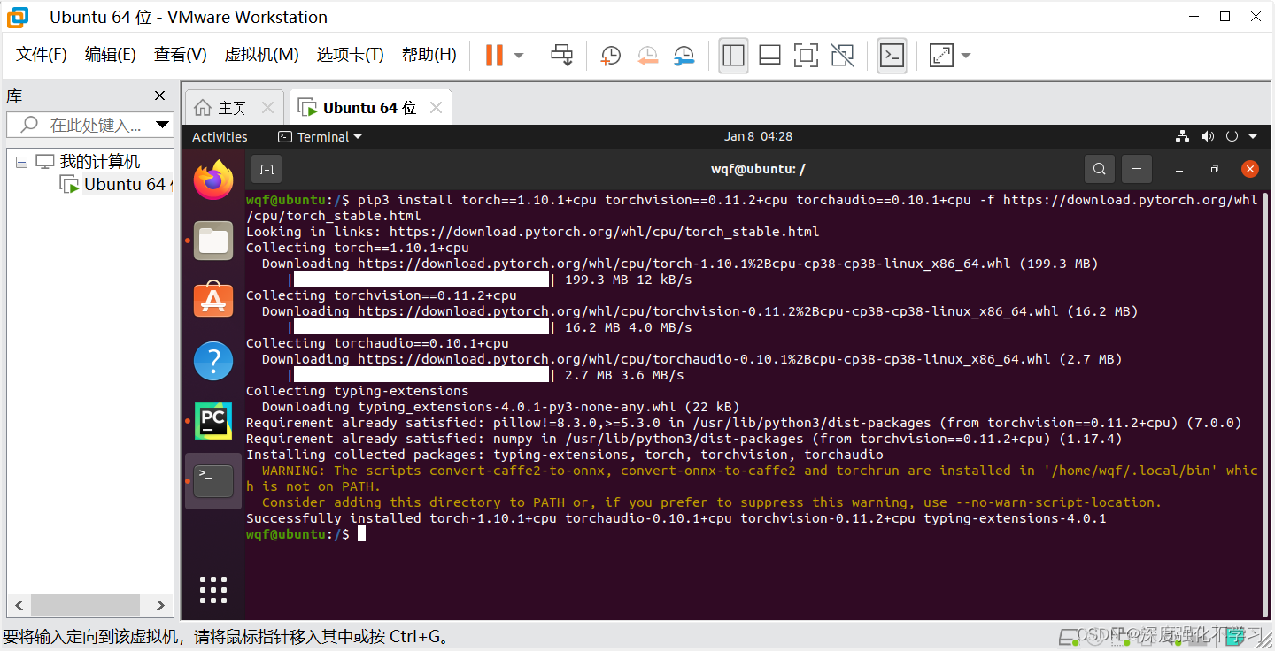
Task: Revert to previous snapshot icon
Action: (647, 56)
